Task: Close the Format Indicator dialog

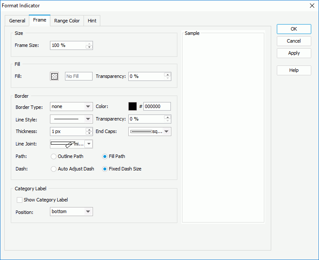Action: pos(312,6)
